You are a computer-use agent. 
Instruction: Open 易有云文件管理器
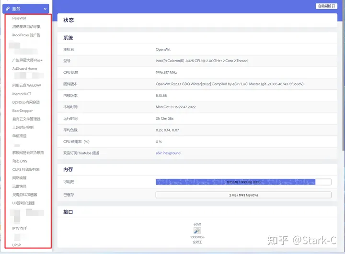tap(26, 119)
